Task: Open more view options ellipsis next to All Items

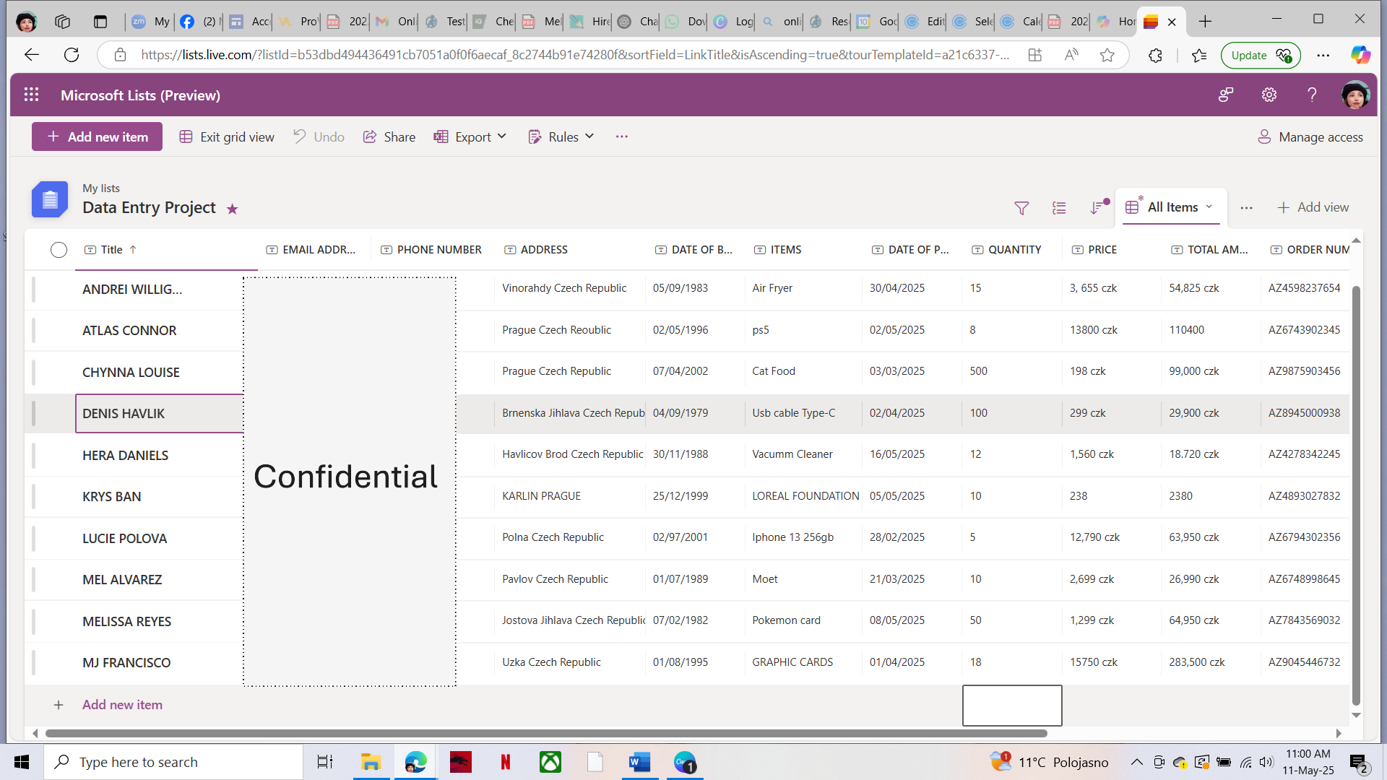Action: pyautogui.click(x=1246, y=208)
